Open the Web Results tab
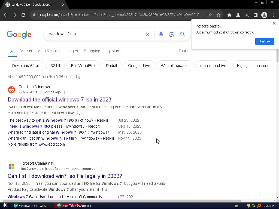This screenshot has width=279, height=209. click(48, 51)
